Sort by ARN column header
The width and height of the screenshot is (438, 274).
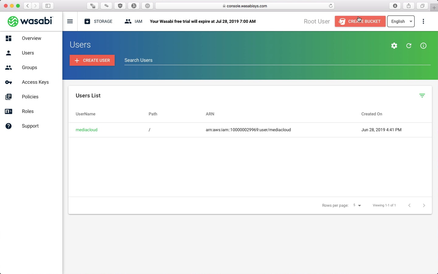[x=210, y=114]
